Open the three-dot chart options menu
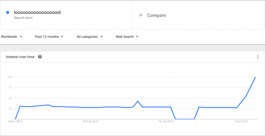Screen dimensions: 265x136 [x=258, y=57]
